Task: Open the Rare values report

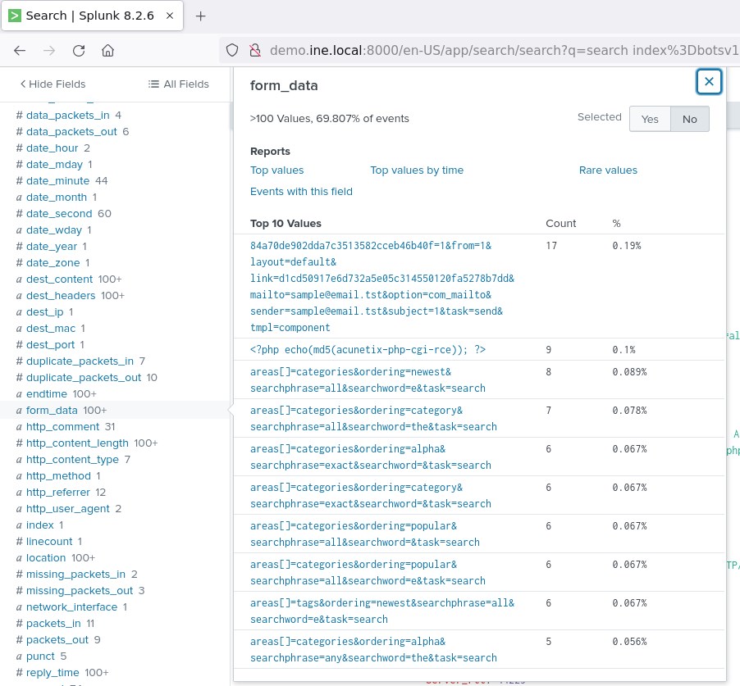Action: [608, 170]
